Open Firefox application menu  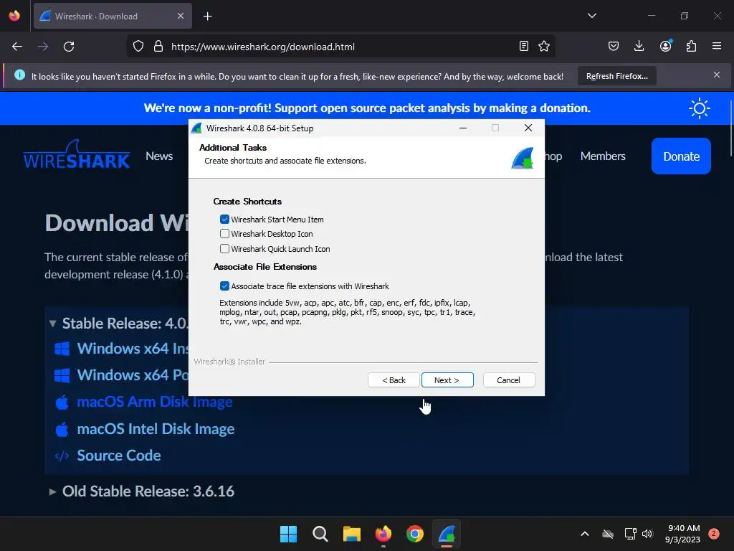pos(717,46)
